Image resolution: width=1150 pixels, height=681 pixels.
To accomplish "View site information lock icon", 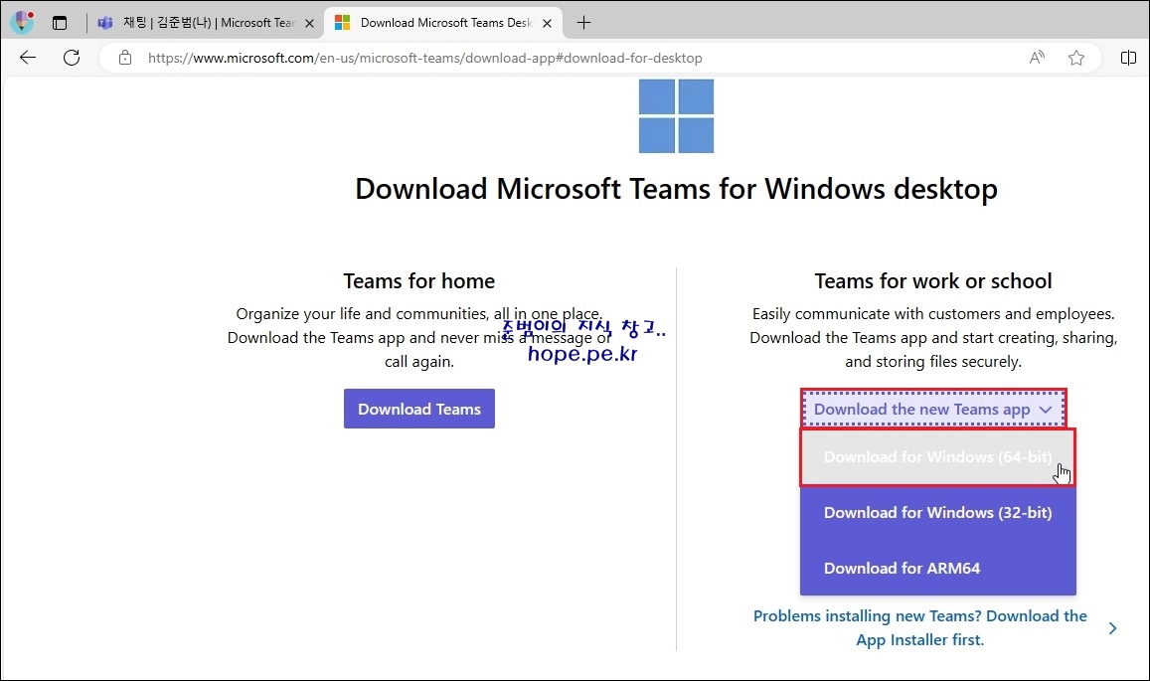I will click(x=125, y=58).
